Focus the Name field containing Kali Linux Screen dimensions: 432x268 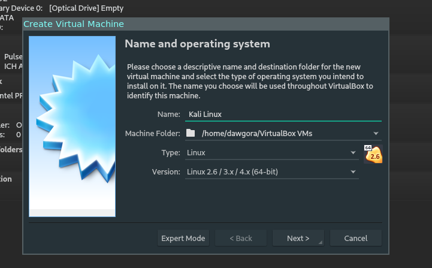coord(282,114)
